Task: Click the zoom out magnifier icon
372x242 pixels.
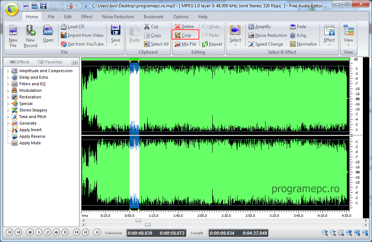Action: 333,233
